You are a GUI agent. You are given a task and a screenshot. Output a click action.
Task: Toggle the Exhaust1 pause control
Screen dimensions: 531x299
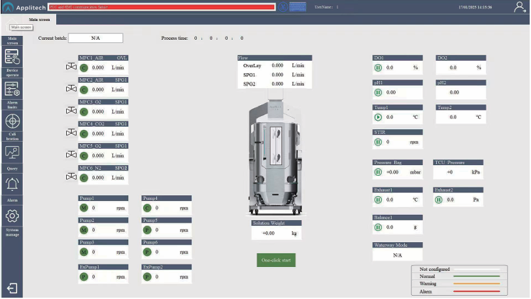[378, 200]
